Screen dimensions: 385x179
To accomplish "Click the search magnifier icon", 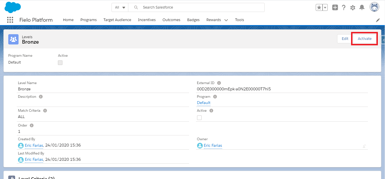I will (x=136, y=7).
